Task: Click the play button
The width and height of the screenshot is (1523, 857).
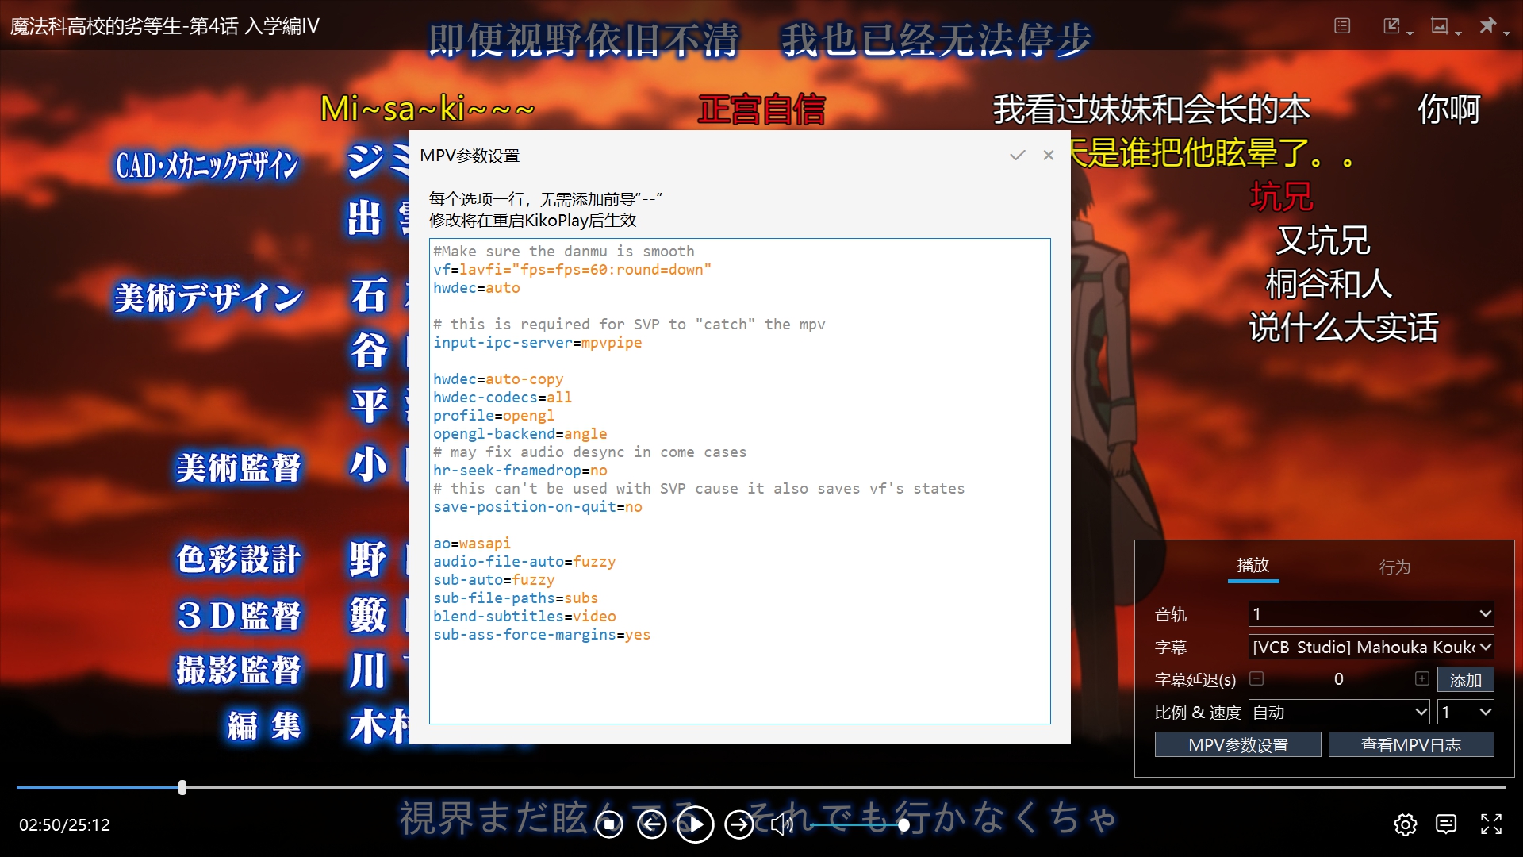Action: [x=696, y=825]
